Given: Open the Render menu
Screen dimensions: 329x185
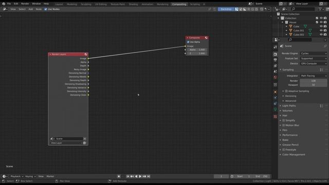Looking at the screenshot, I should point(25,4).
